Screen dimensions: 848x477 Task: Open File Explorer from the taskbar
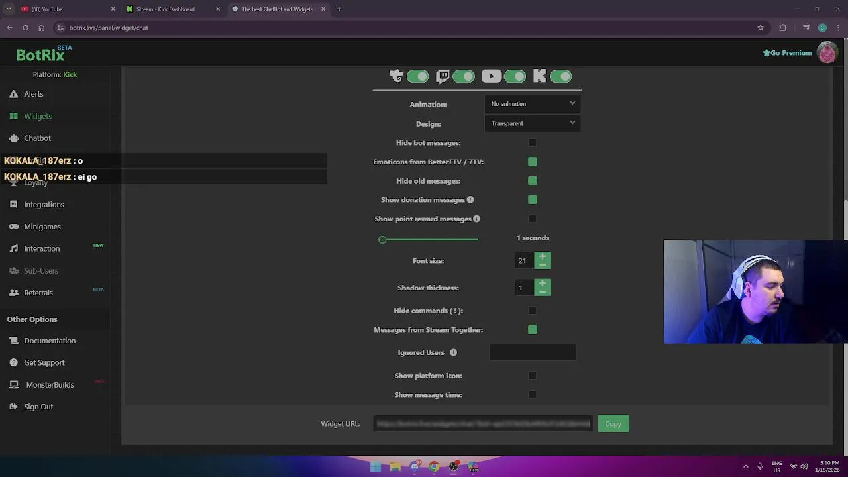[x=395, y=466]
